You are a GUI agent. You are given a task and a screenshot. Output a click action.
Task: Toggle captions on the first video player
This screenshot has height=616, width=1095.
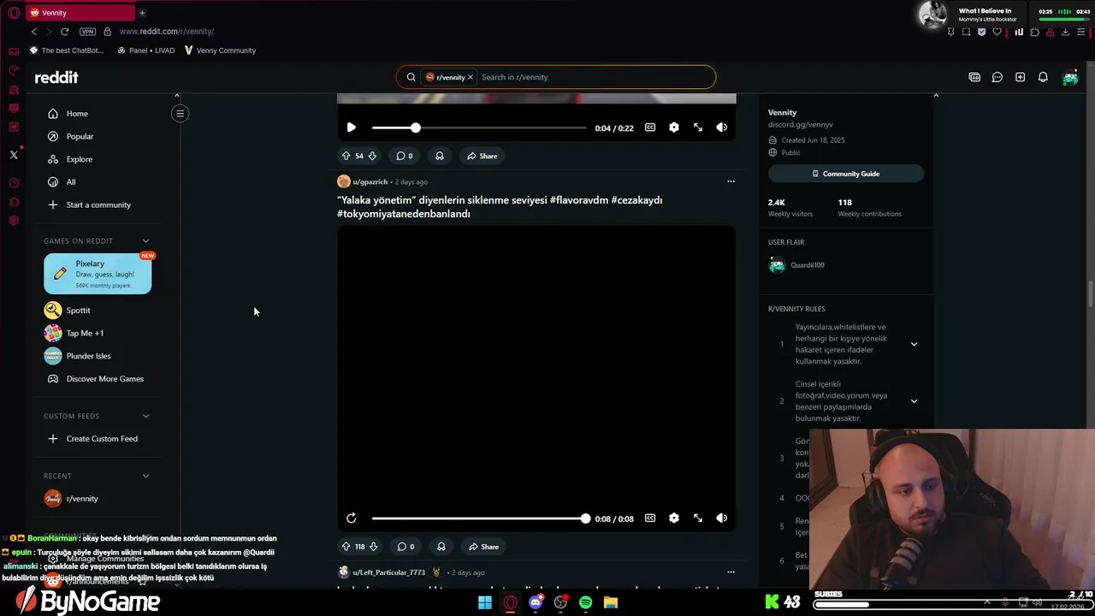650,127
